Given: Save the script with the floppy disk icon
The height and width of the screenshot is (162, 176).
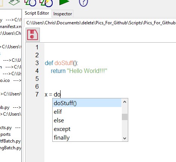Looking at the screenshot, I should tap(33, 35).
